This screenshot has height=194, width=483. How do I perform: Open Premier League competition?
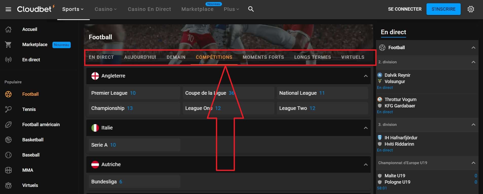pyautogui.click(x=135, y=93)
